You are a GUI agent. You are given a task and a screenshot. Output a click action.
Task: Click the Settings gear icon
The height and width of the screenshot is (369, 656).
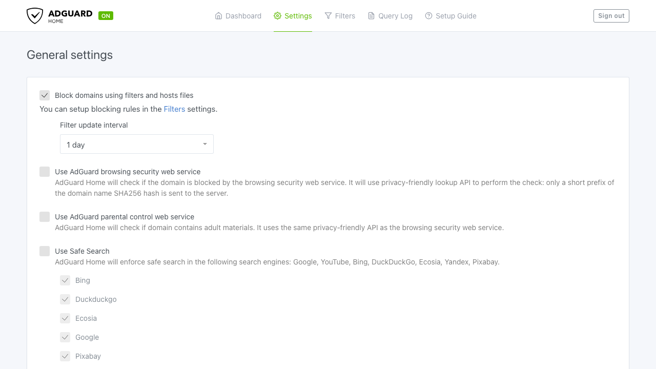(278, 16)
